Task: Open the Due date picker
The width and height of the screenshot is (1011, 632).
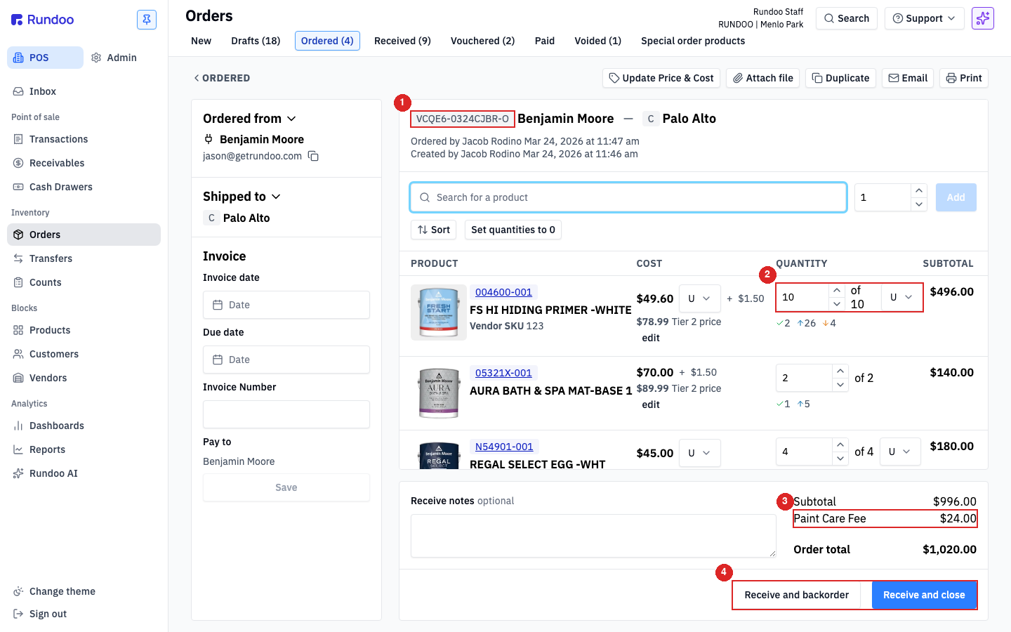Action: coord(286,360)
